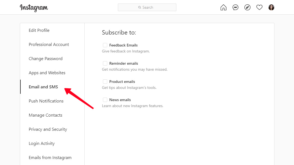The width and height of the screenshot is (294, 165).
Task: Click the 'Product emails' label
Action: (x=122, y=82)
